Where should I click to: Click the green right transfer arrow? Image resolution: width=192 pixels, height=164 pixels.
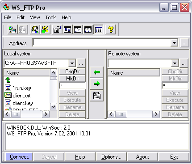(x=97, y=84)
